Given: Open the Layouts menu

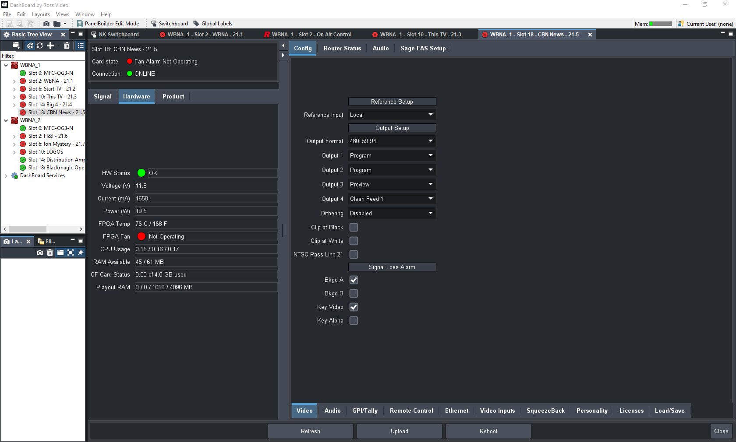Looking at the screenshot, I should coord(41,14).
